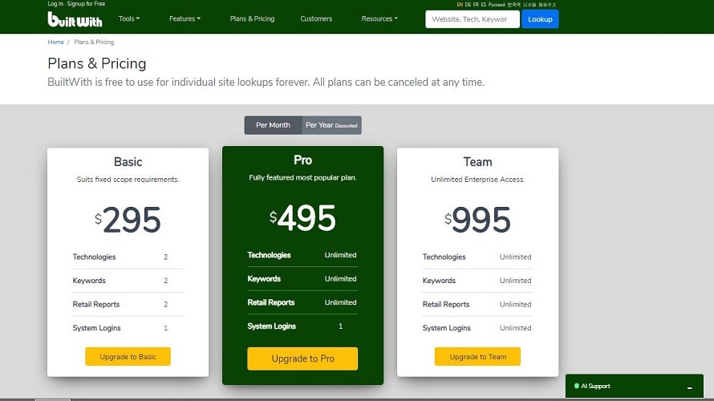Screen dimensions: 714x401
Task: Click Keywords row in Basic plan
Action: 128,281
